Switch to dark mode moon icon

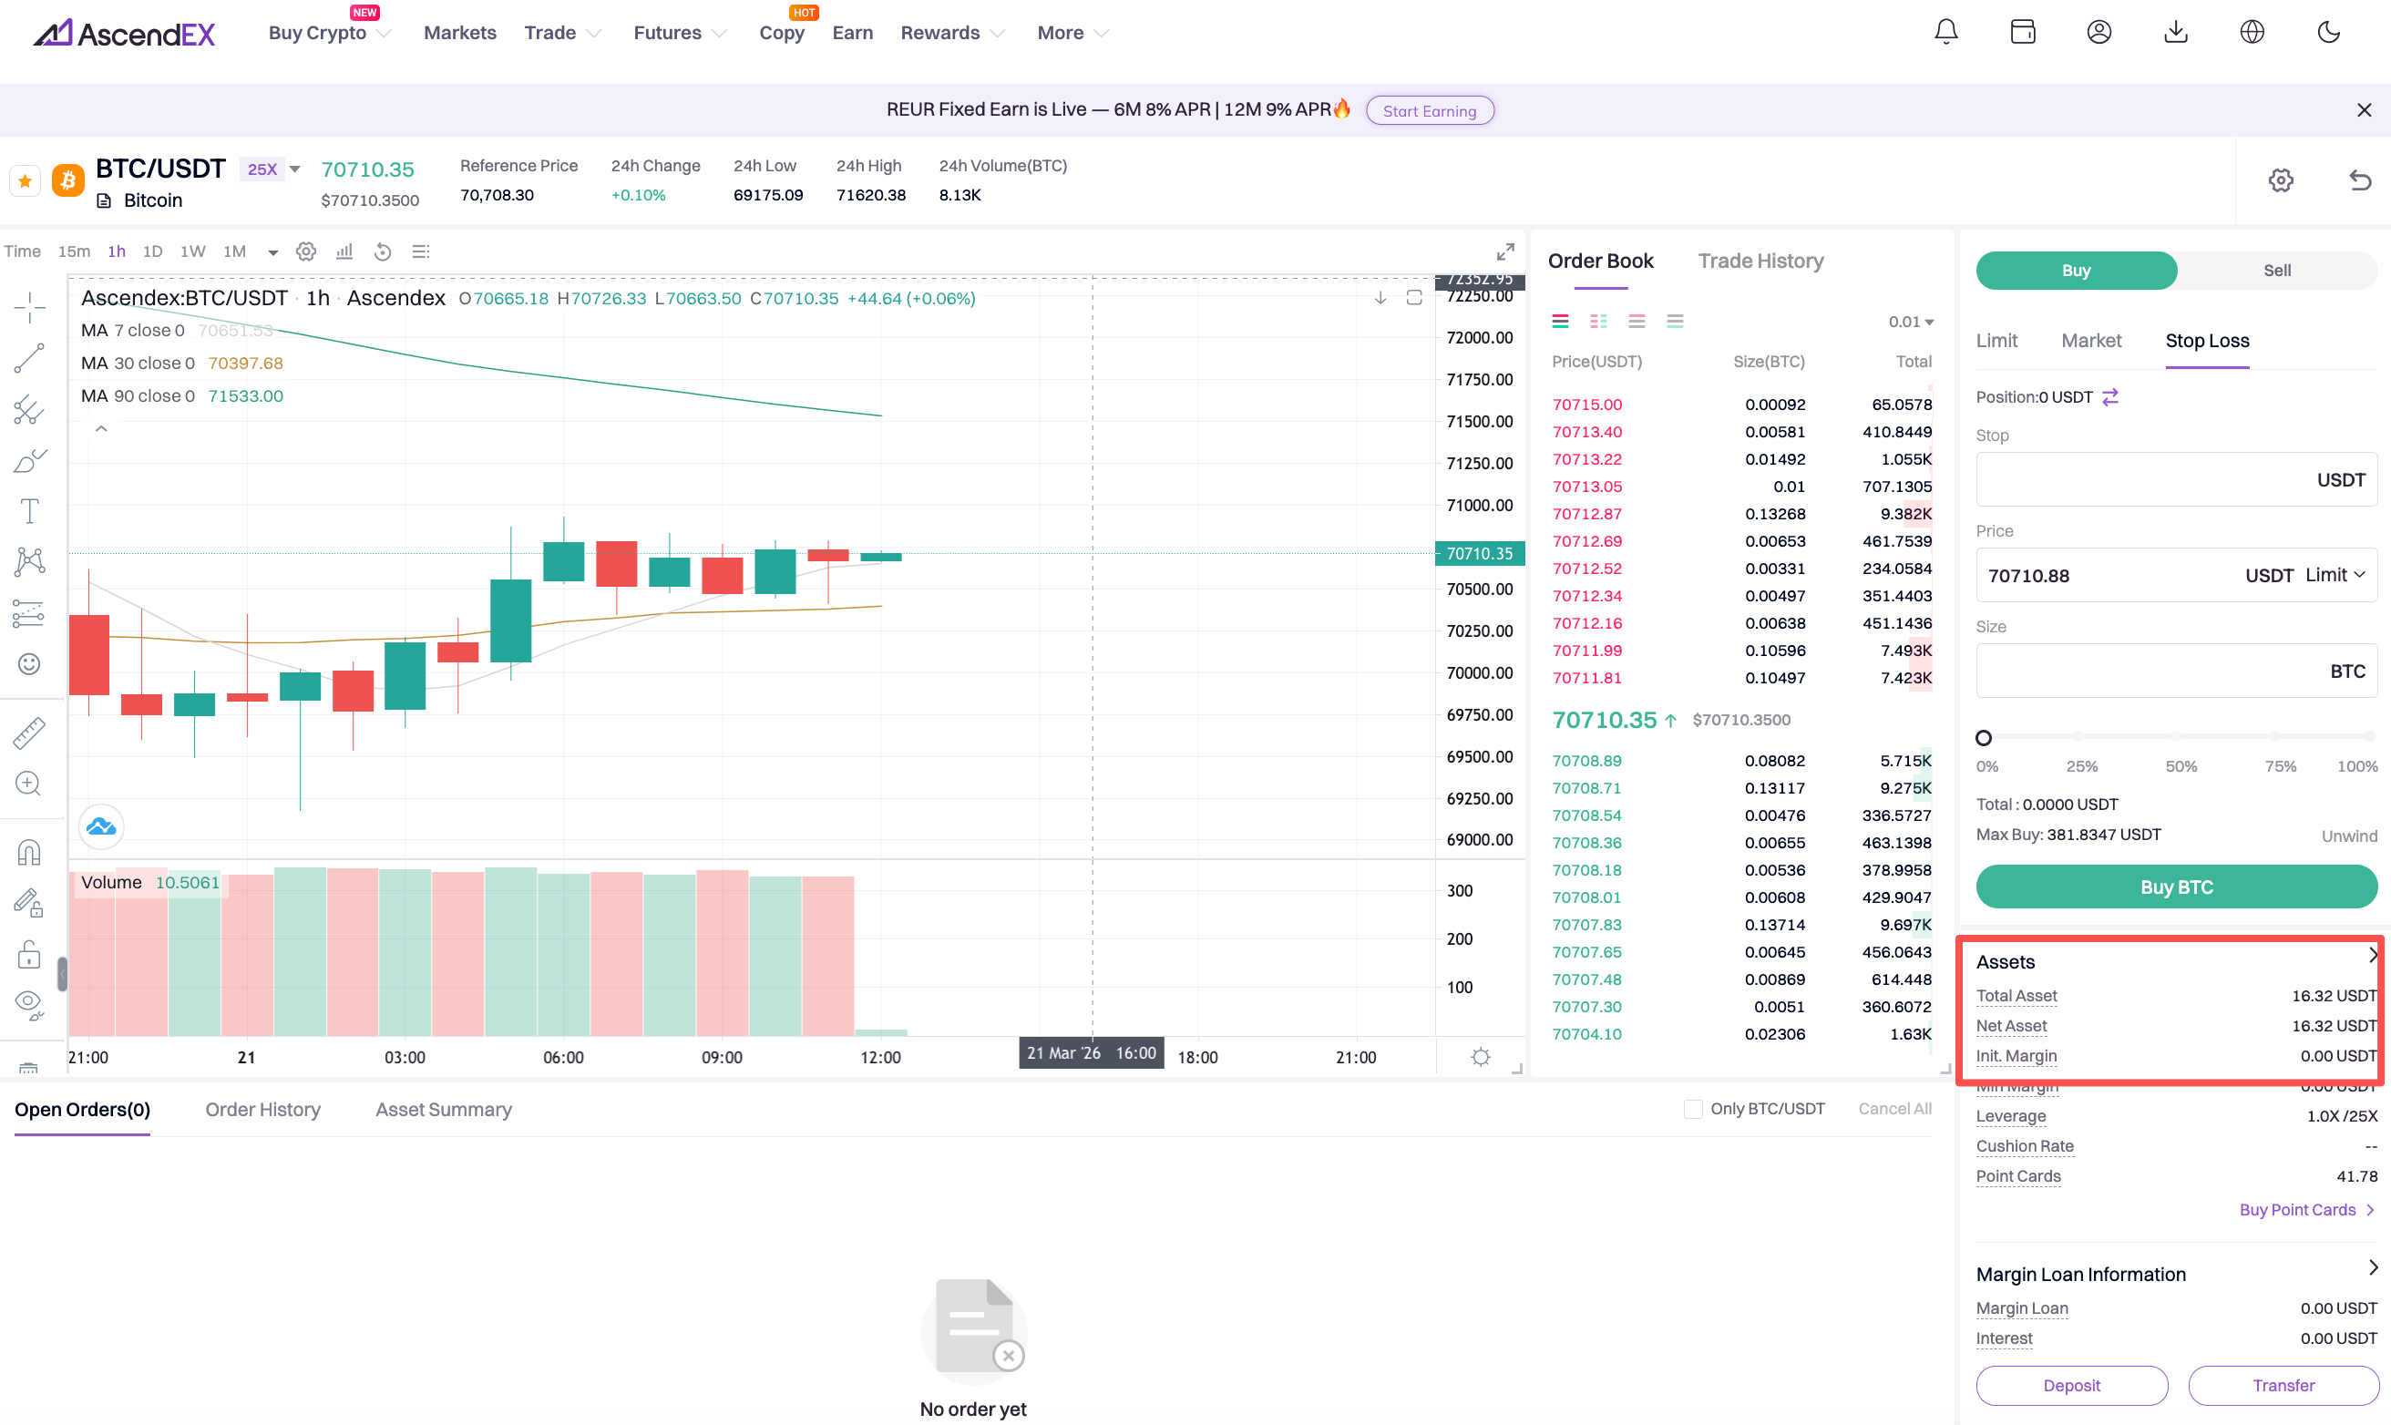click(2327, 32)
